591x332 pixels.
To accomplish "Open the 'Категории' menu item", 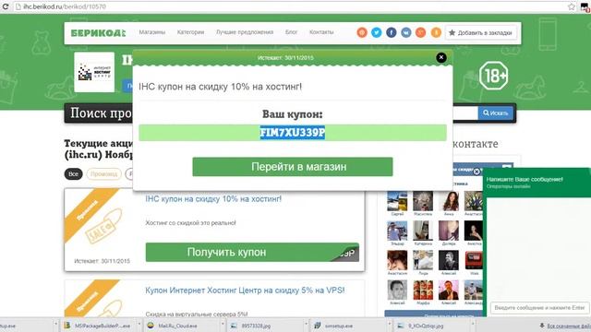I will click(190, 32).
